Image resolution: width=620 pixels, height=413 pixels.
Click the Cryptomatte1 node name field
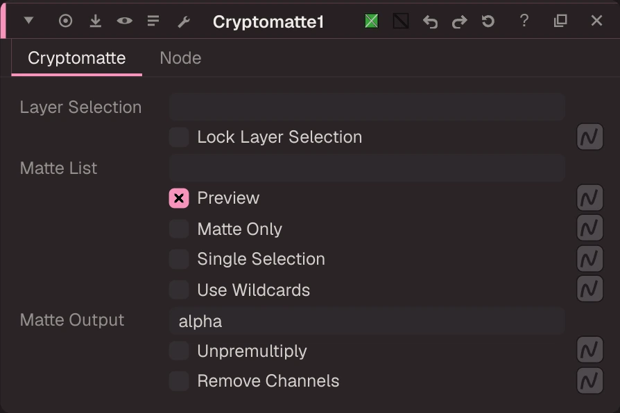tap(268, 21)
